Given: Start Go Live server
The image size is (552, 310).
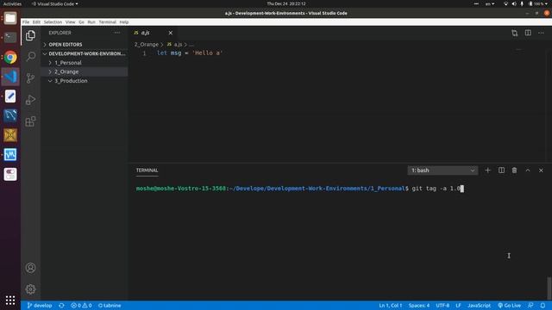Looking at the screenshot, I should [510, 306].
